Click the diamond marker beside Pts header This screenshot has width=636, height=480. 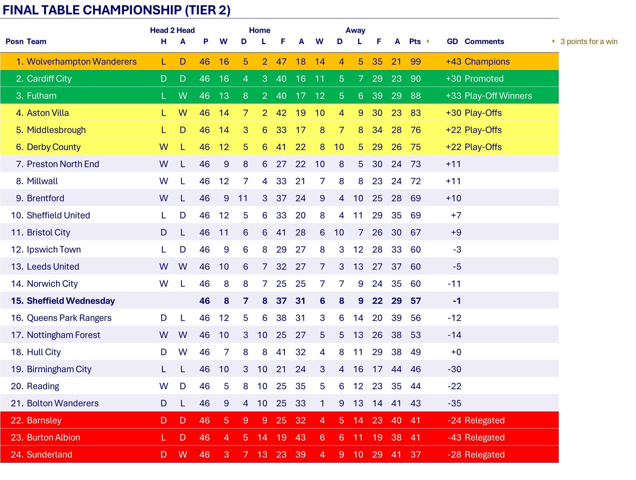pos(428,41)
